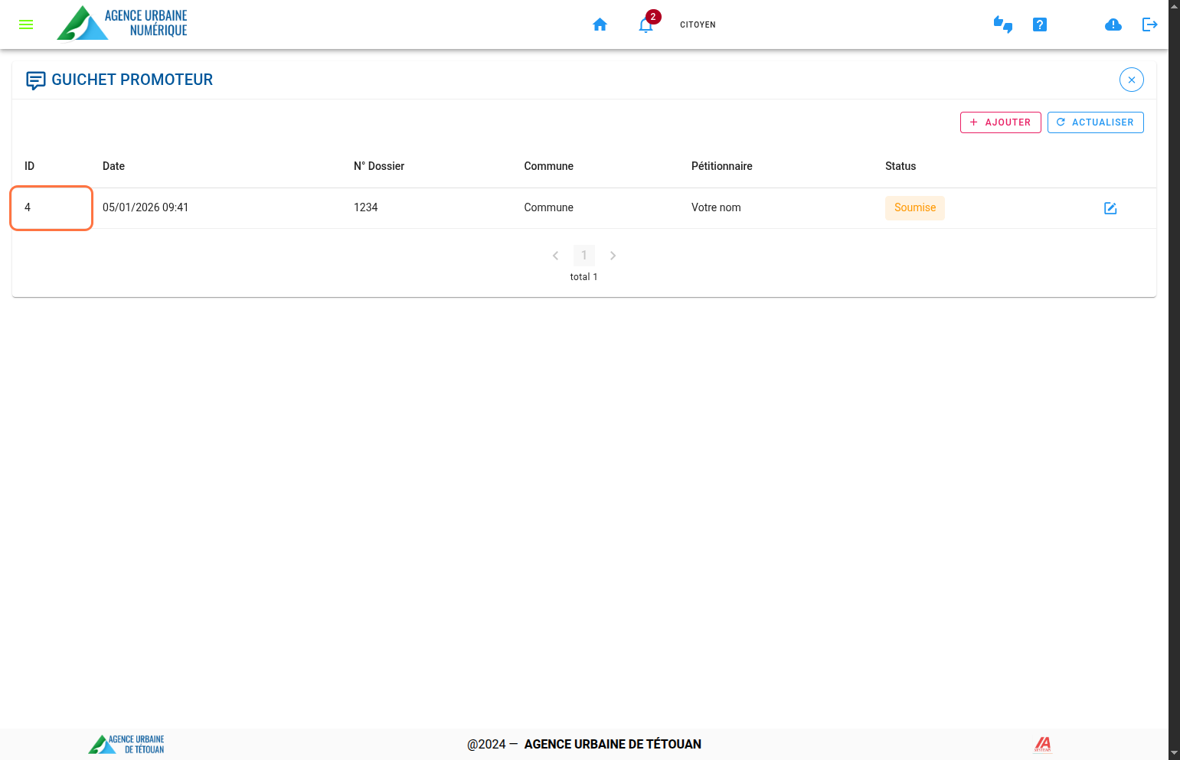This screenshot has height=760, width=1180.
Task: Open the feedback thumbs icon
Action: (1002, 24)
